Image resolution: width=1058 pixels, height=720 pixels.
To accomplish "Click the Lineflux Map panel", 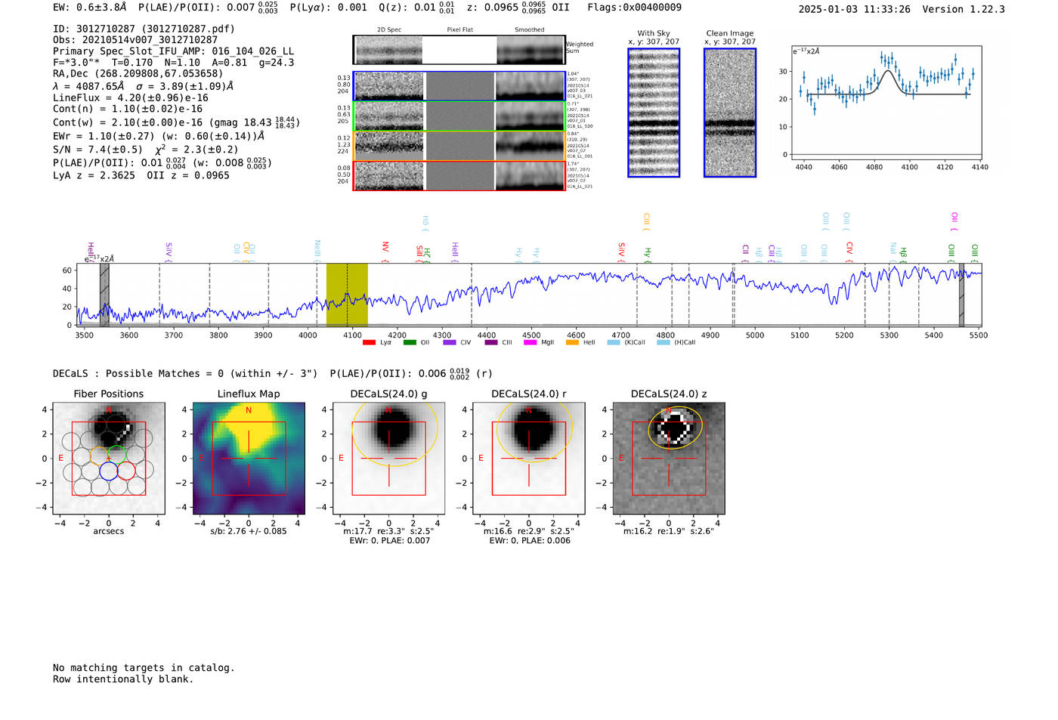I will click(249, 459).
